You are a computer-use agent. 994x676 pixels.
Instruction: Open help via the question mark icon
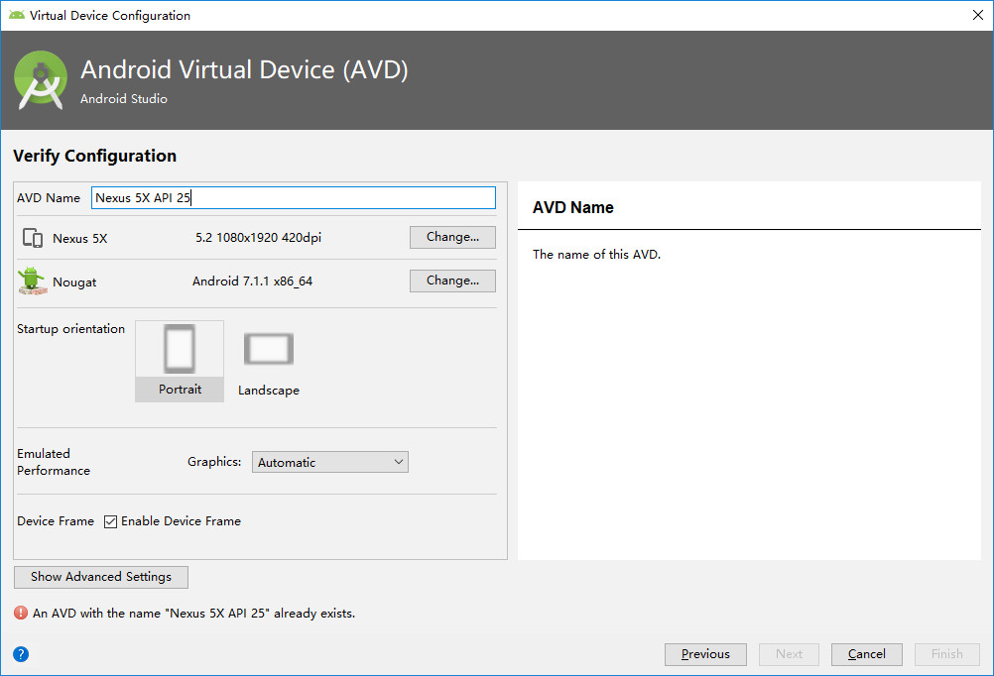point(21,654)
